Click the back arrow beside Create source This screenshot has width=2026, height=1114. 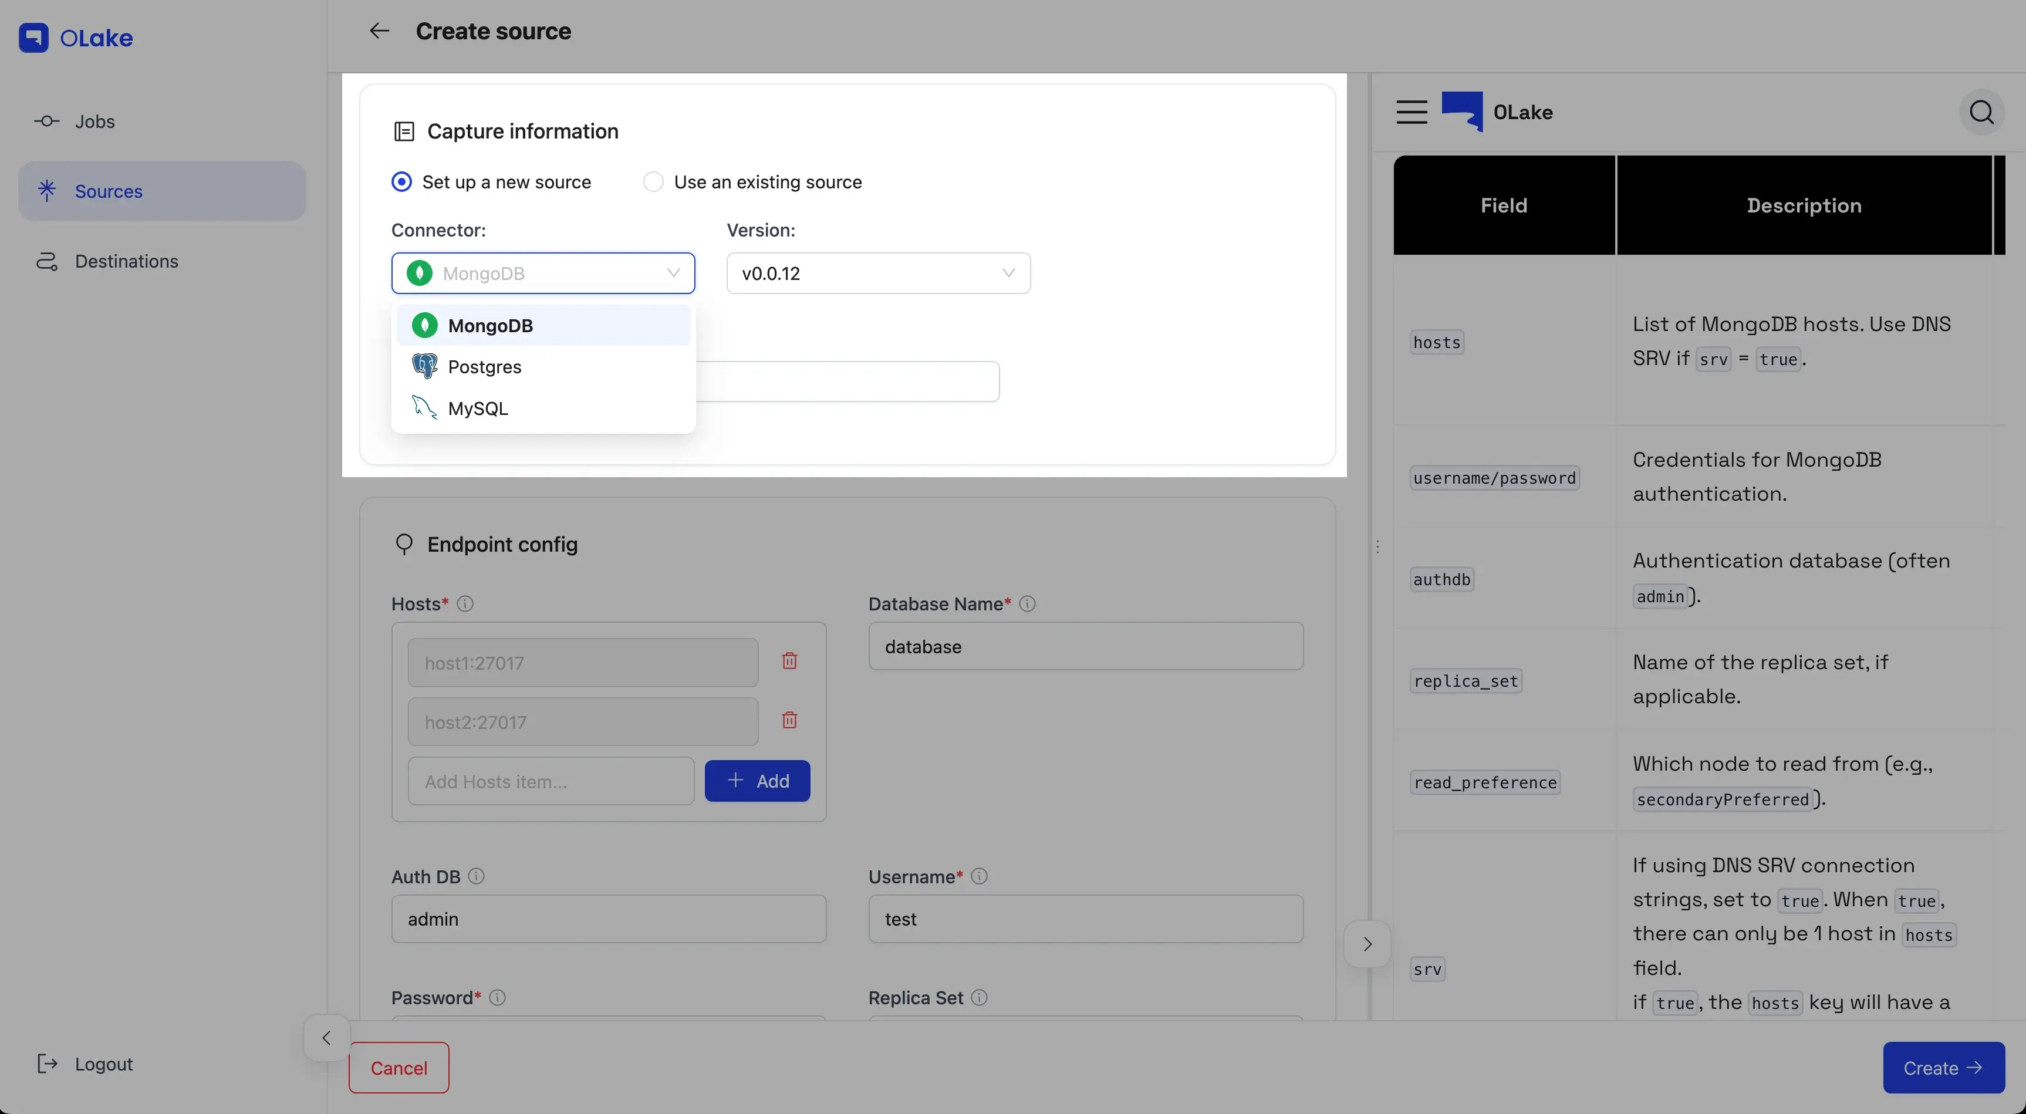[x=379, y=31]
